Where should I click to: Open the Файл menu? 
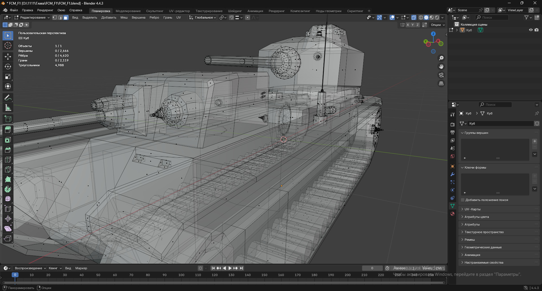(x=14, y=10)
